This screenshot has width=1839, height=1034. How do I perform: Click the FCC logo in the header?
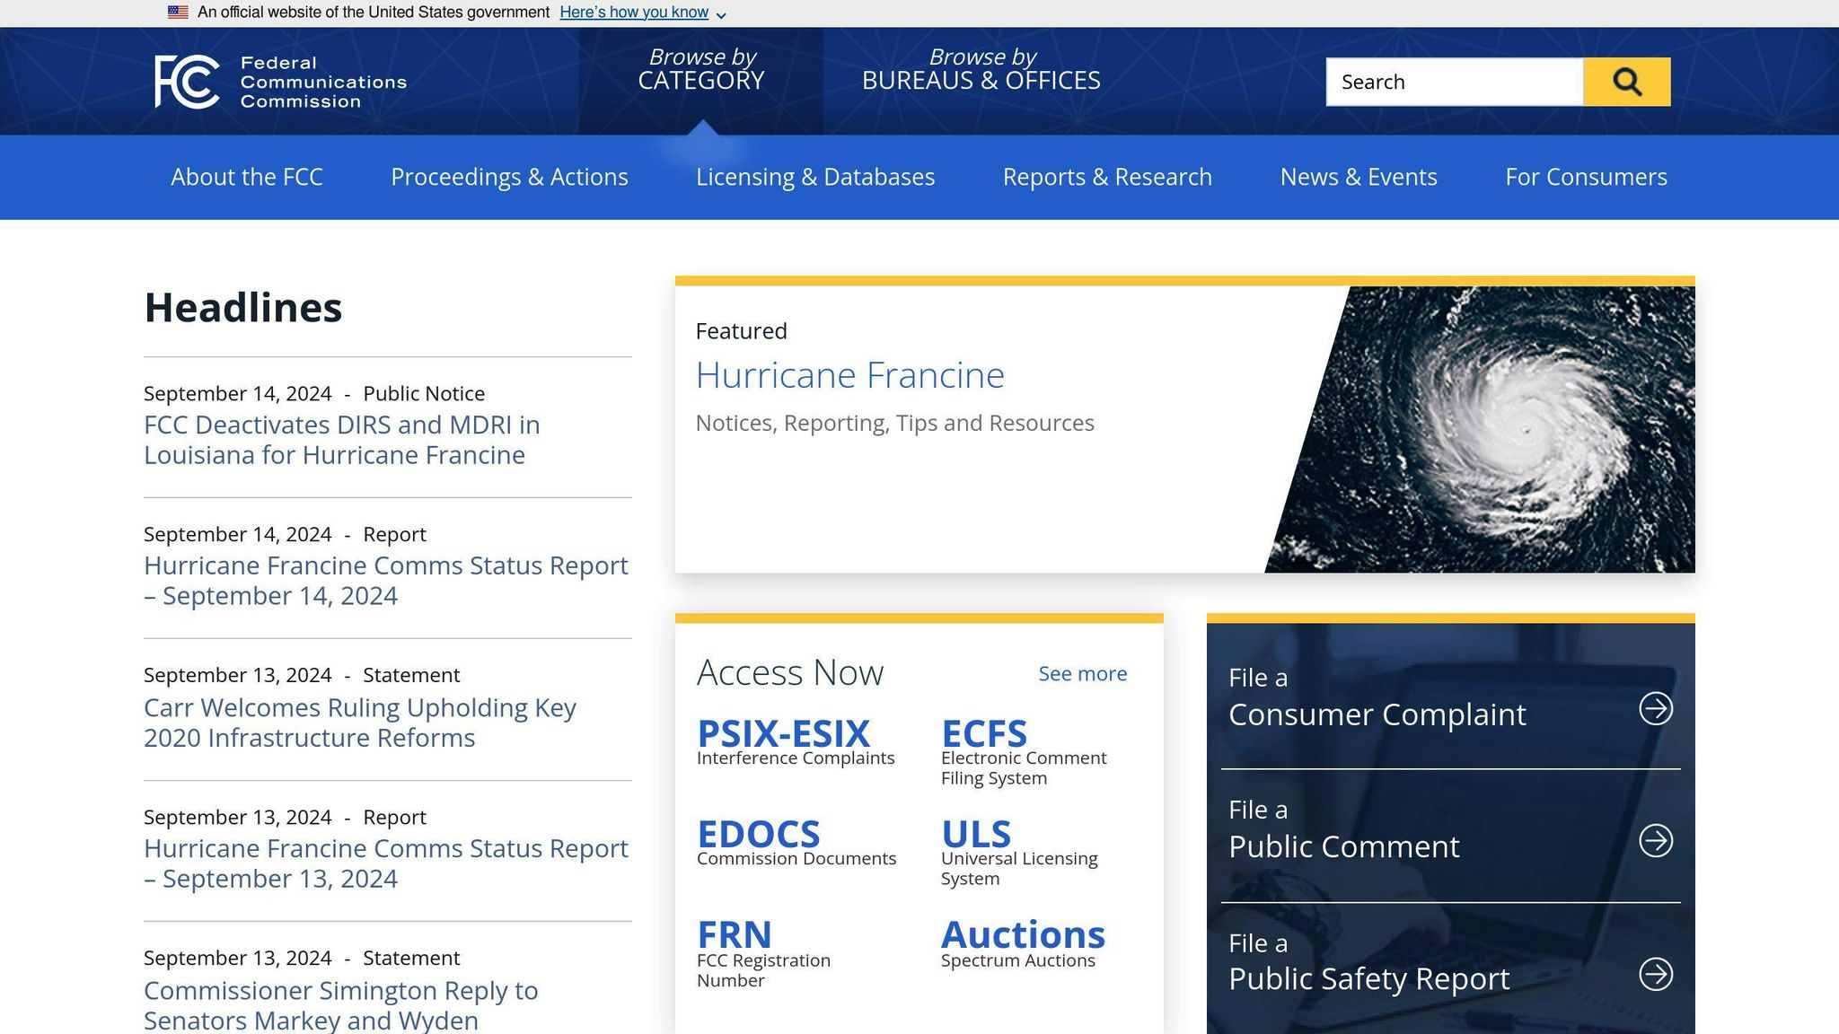tap(281, 82)
